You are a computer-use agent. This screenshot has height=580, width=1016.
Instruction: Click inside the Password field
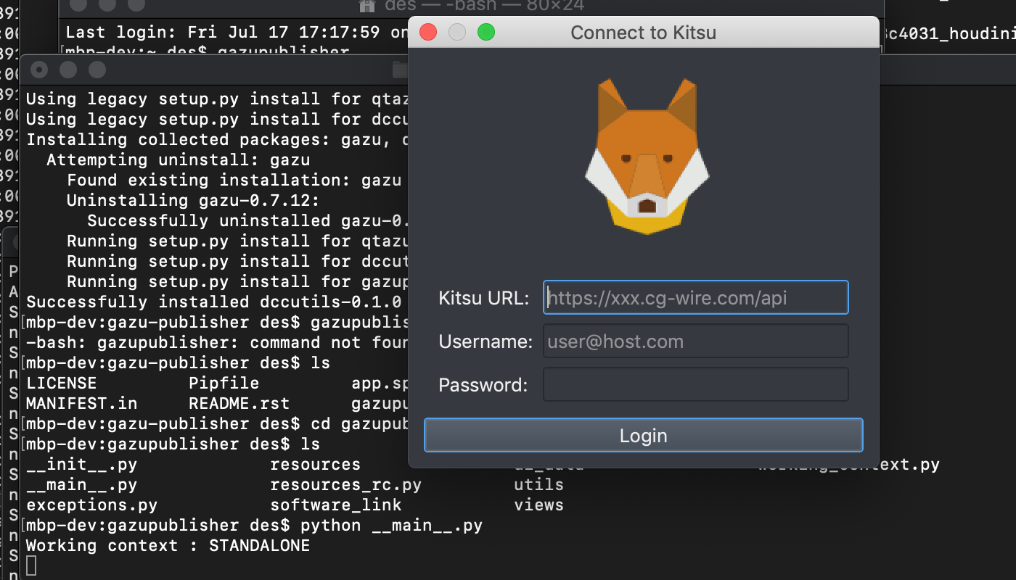[x=695, y=384]
